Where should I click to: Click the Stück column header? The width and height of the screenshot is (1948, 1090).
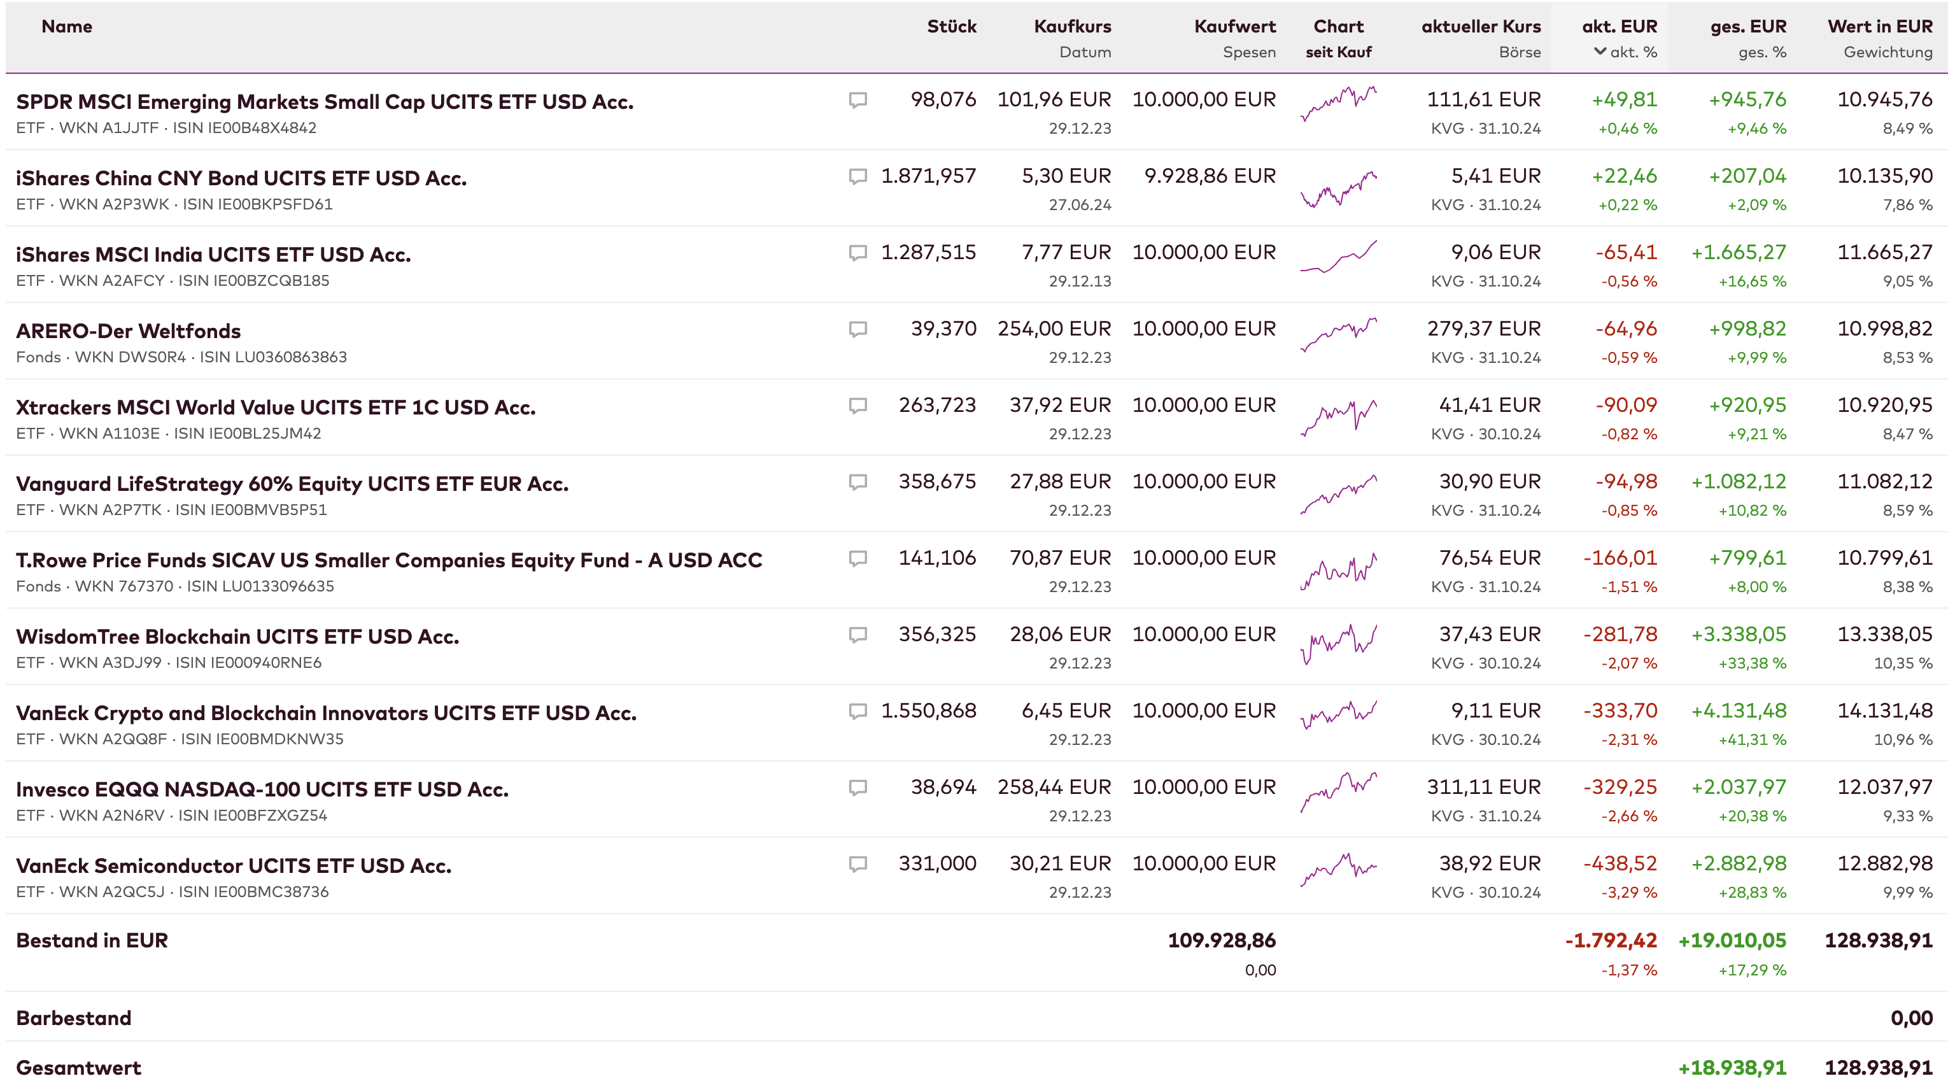(951, 27)
